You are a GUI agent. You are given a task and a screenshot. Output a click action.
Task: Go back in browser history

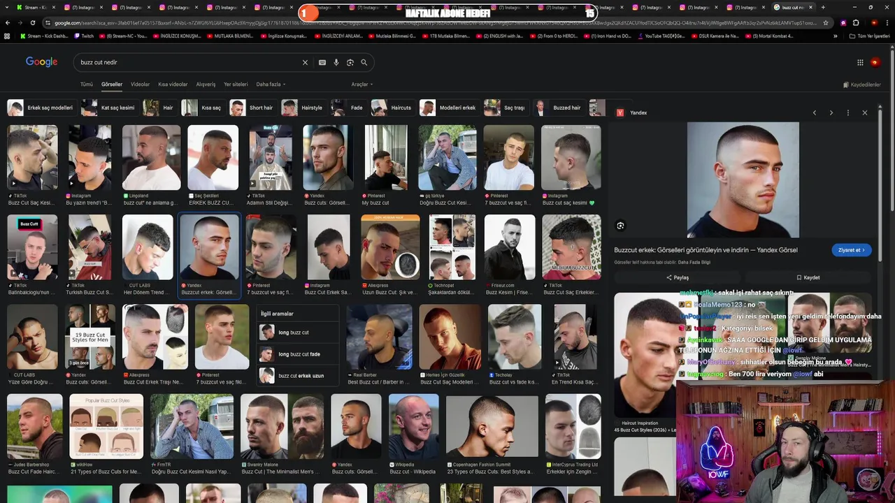[x=8, y=22]
